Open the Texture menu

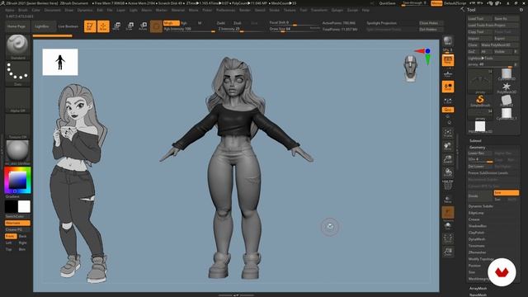tap(290, 11)
